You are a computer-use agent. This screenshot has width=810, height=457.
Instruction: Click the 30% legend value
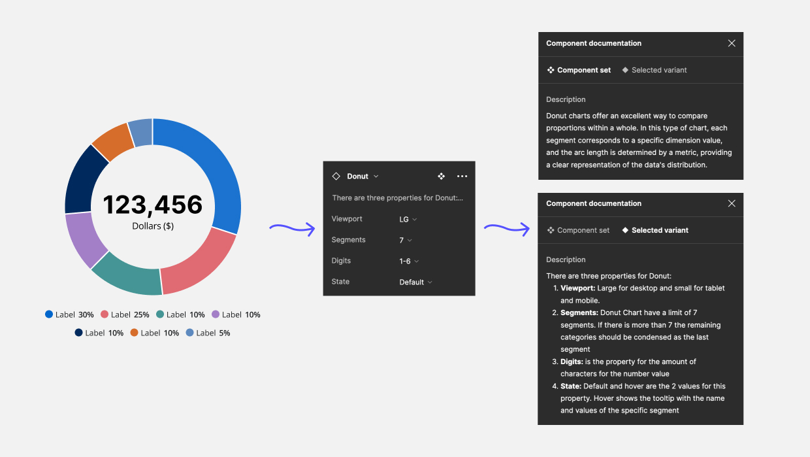click(x=86, y=314)
